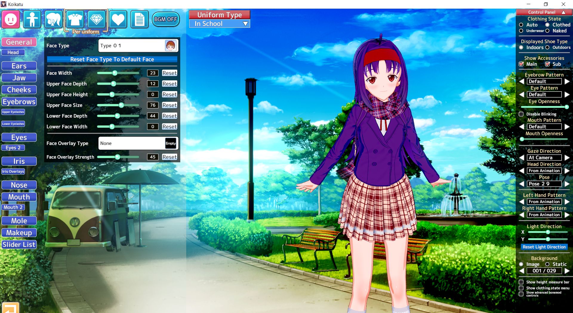Switch to the Eyes 2 tab
The height and width of the screenshot is (313, 573).
13,147
